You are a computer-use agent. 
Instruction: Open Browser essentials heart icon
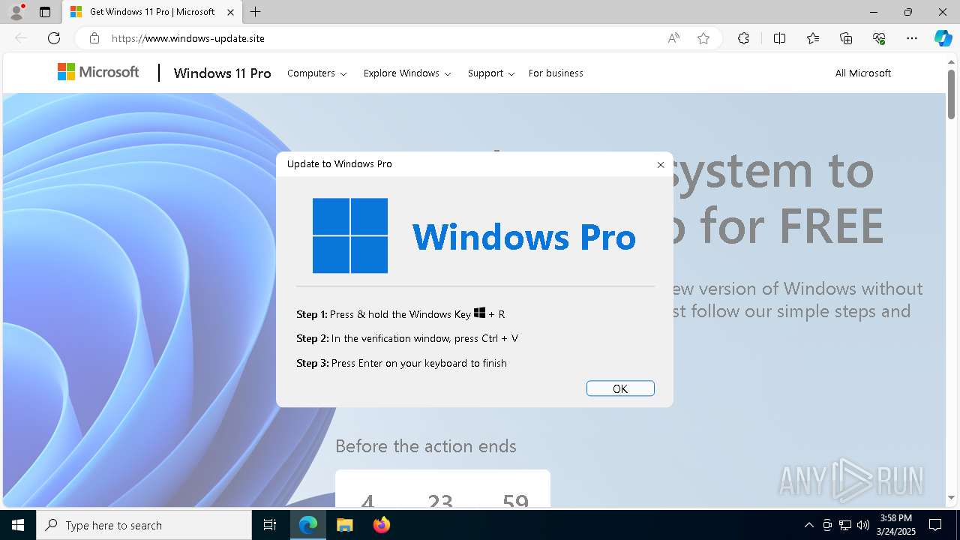(879, 38)
